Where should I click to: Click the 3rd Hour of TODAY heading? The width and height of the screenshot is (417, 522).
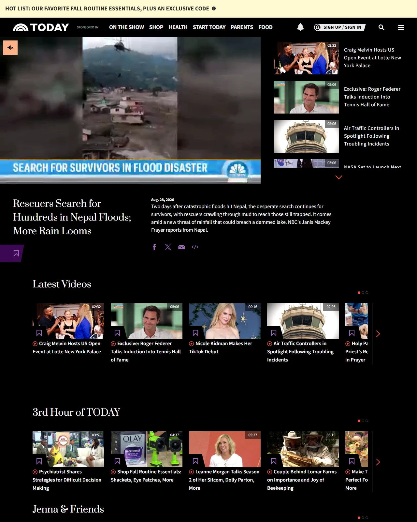tap(76, 412)
